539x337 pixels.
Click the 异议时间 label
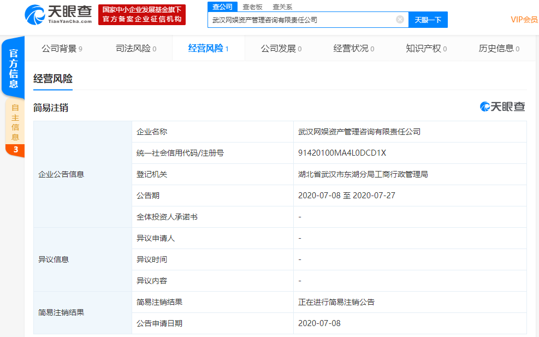(x=152, y=259)
